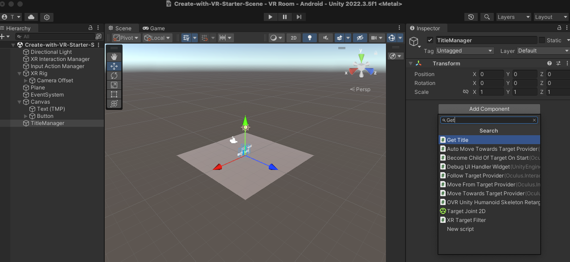Open Scene view kebab options menu
The image size is (570, 262).
399,28
